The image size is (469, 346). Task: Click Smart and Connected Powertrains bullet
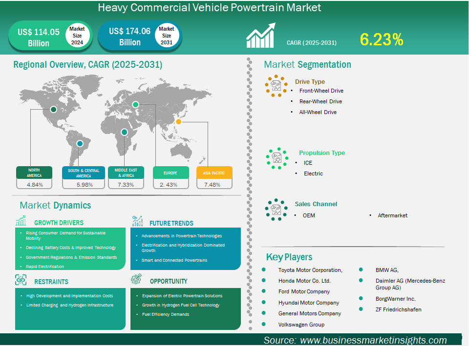pos(174,260)
